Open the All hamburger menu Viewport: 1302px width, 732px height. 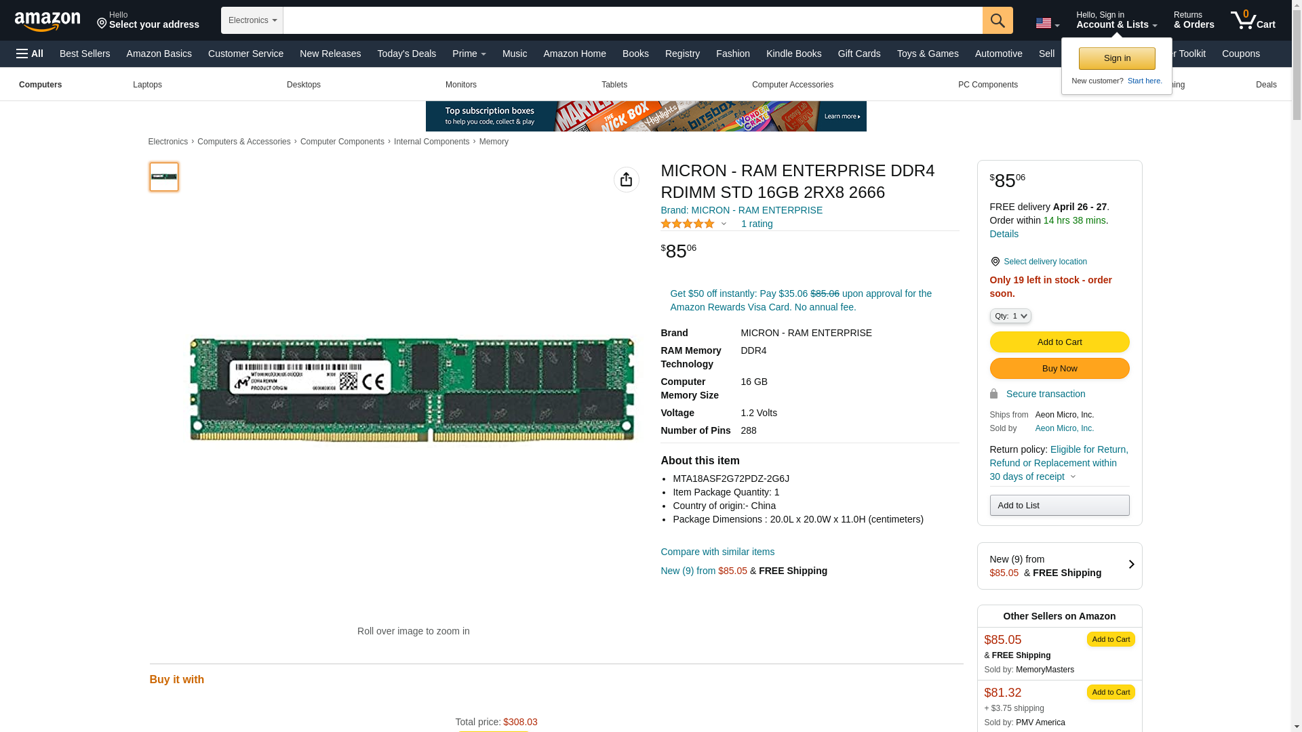coord(30,54)
